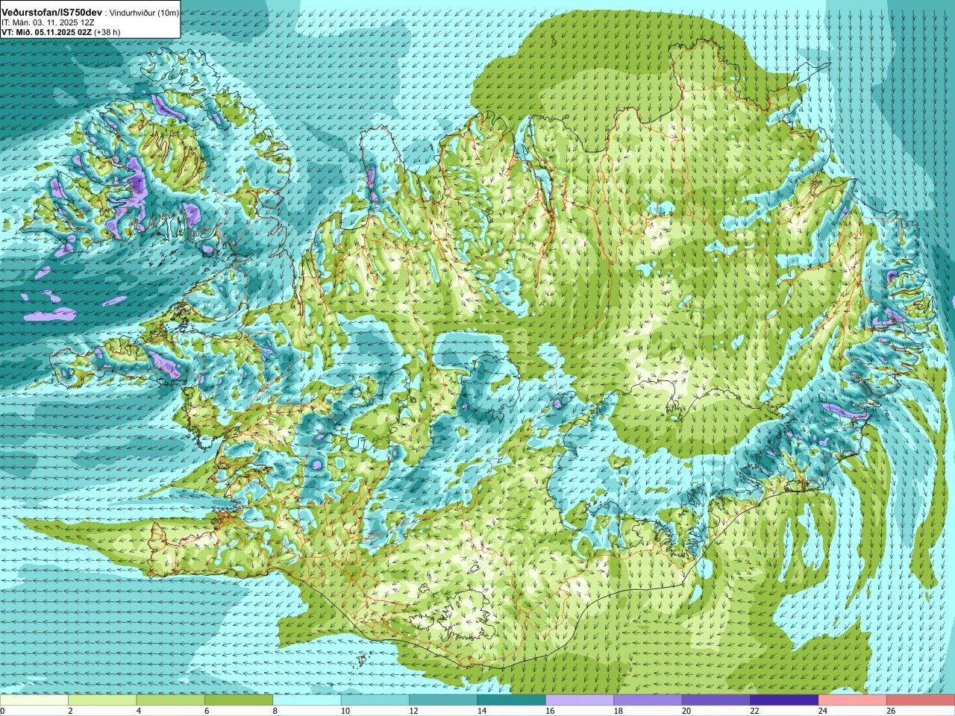Screen dimensions: 955x716
Task: Click the legend scale label '6'
Action: click(x=207, y=711)
